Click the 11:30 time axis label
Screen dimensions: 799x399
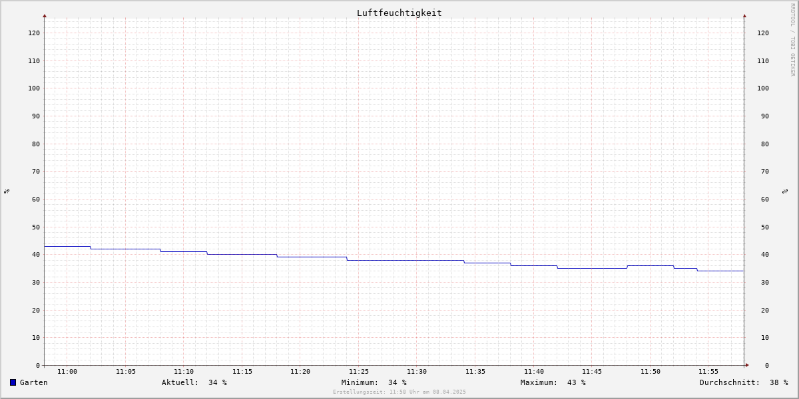click(x=417, y=372)
